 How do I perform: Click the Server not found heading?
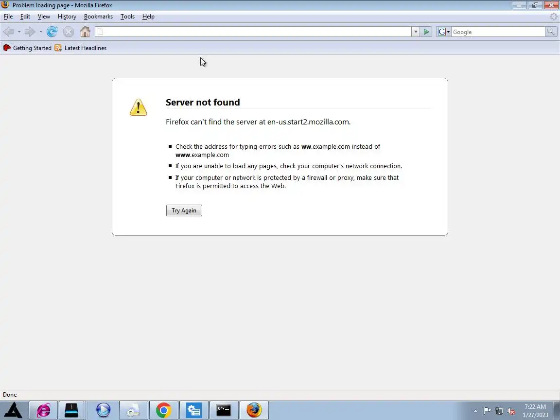[203, 102]
